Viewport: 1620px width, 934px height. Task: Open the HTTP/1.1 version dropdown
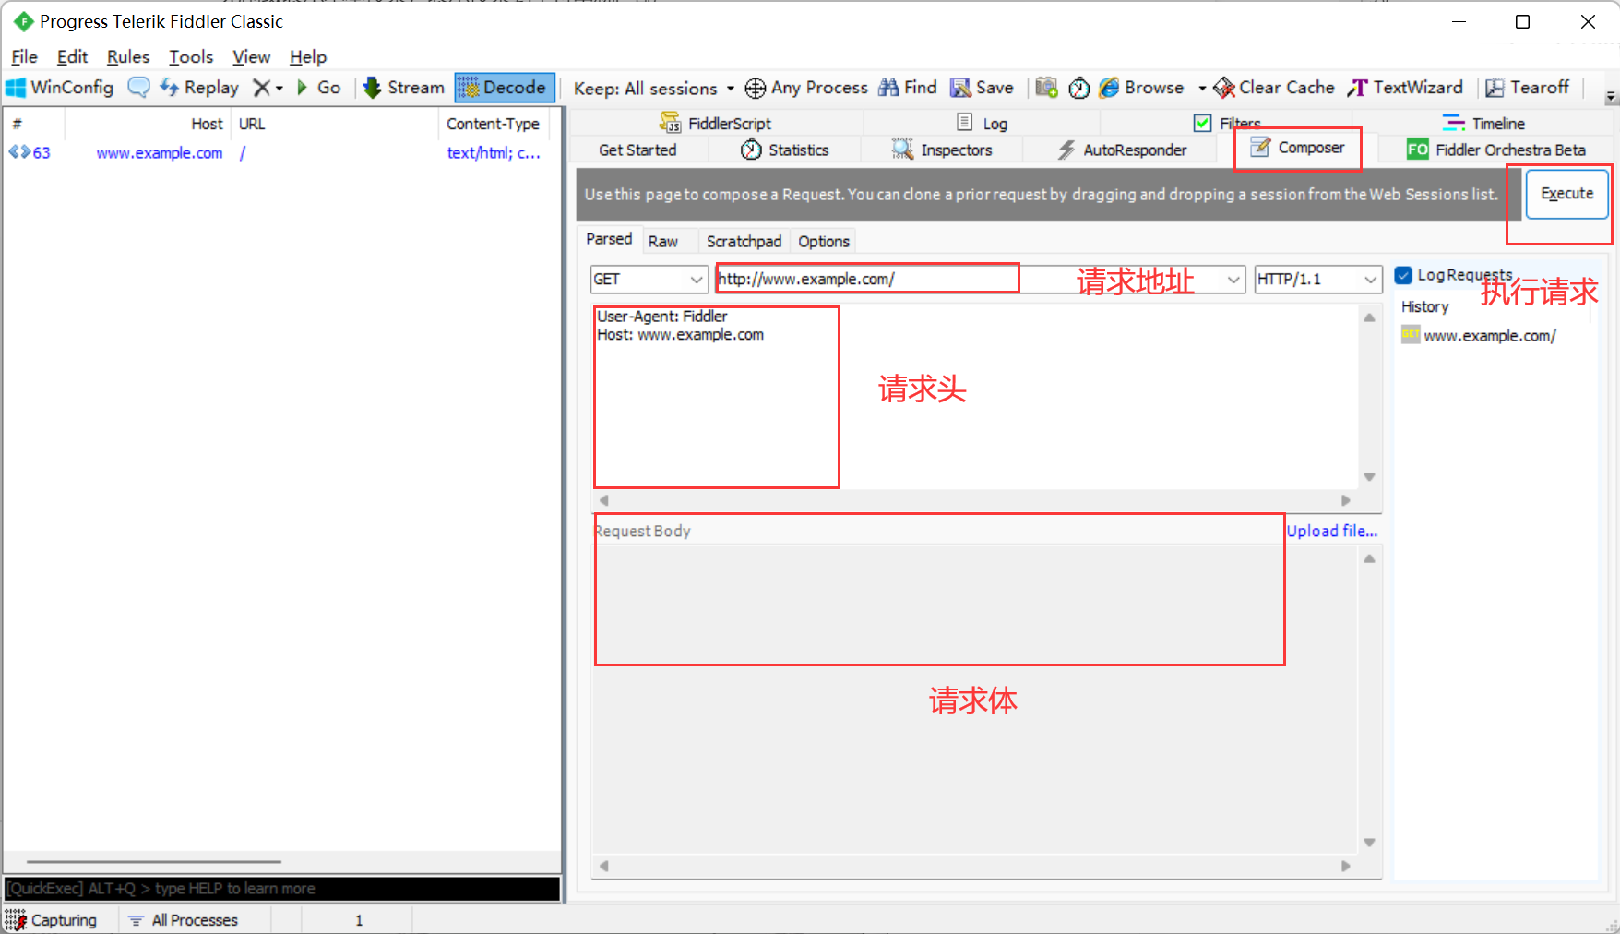pos(1317,279)
